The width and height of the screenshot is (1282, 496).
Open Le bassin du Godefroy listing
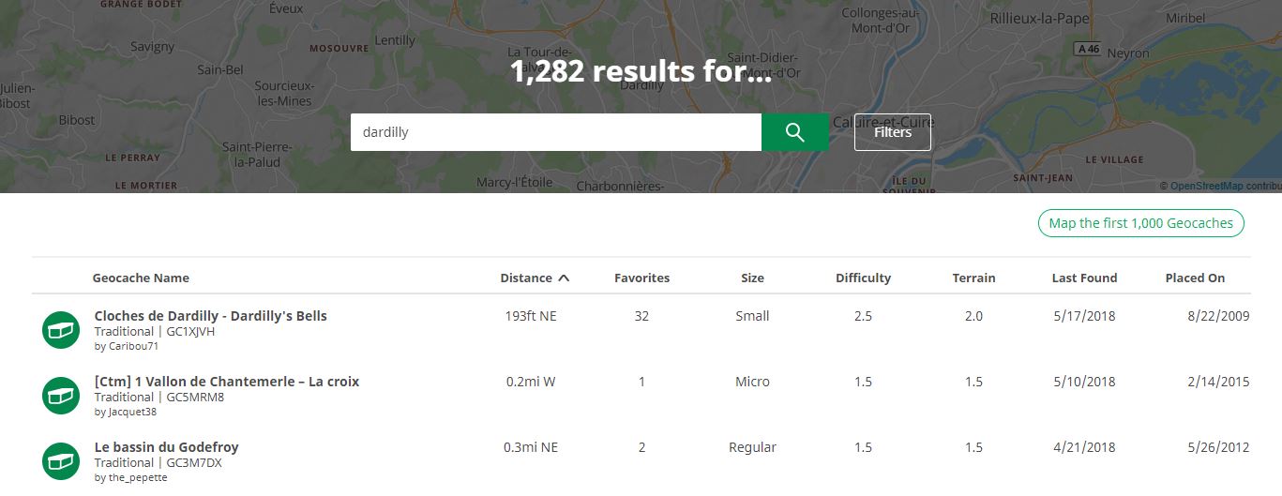(x=166, y=447)
